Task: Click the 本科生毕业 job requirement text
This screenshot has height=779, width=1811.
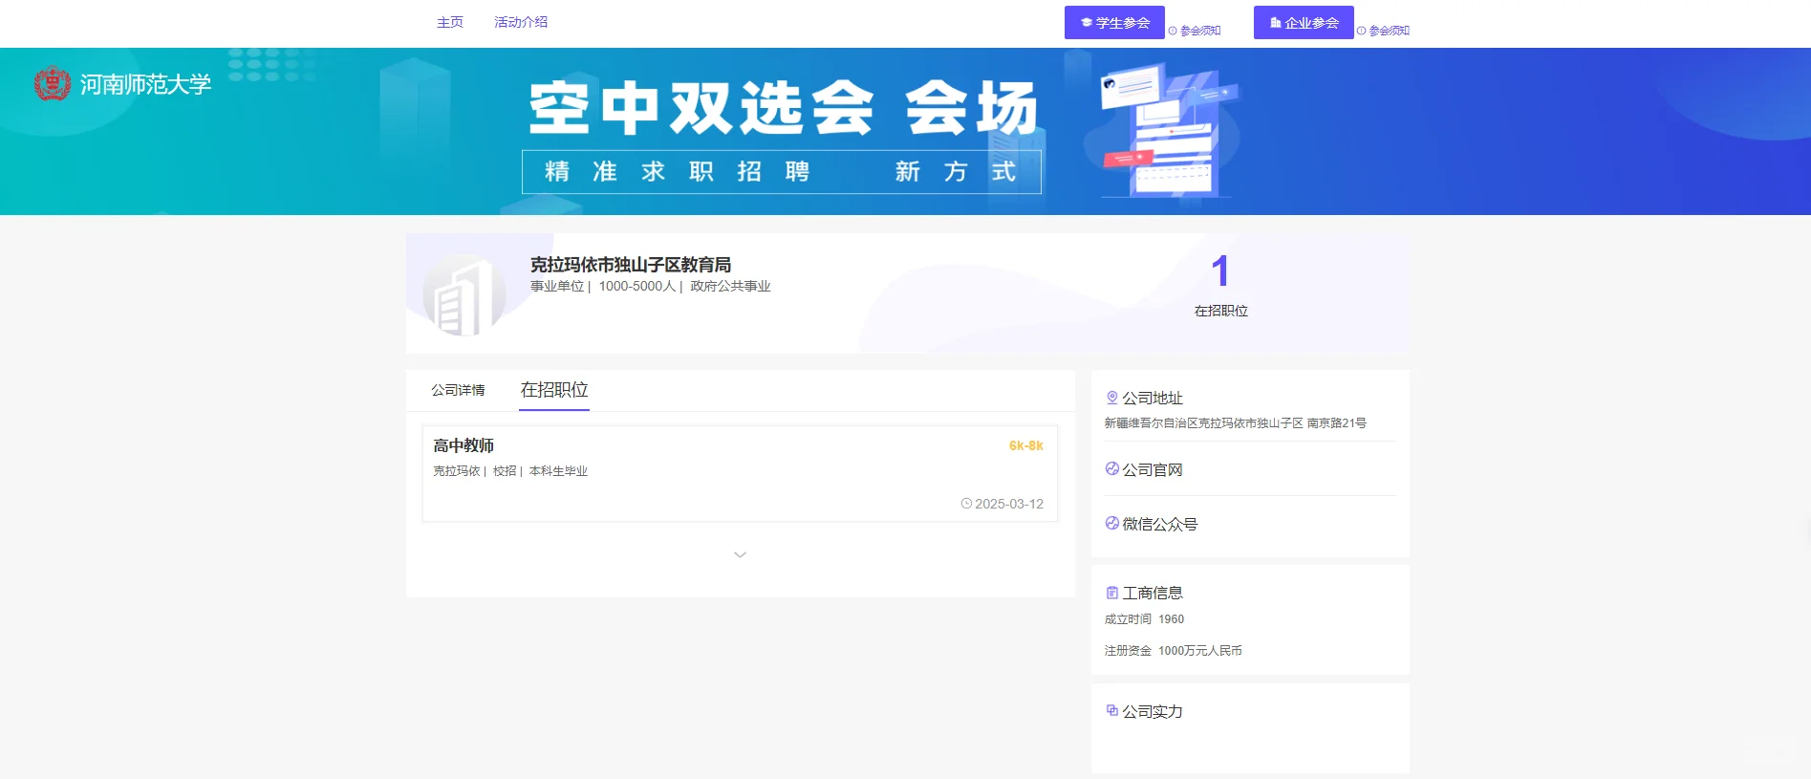Action: [558, 471]
